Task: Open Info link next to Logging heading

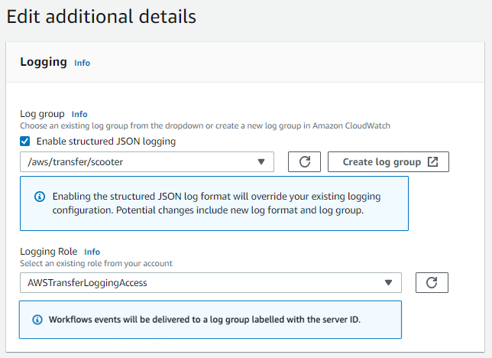Action: point(82,63)
